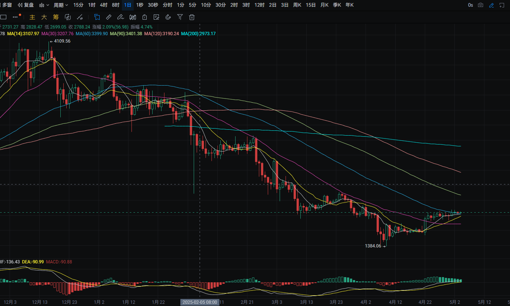
Task: Switch to the 周K weekly chart tab
Action: (297, 5)
